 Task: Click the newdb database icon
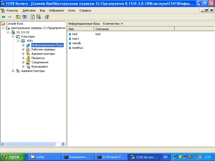(70, 43)
